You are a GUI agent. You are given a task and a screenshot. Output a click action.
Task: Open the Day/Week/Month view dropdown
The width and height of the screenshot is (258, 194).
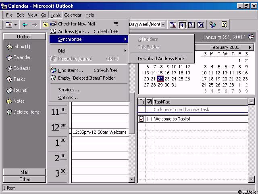click(x=163, y=25)
